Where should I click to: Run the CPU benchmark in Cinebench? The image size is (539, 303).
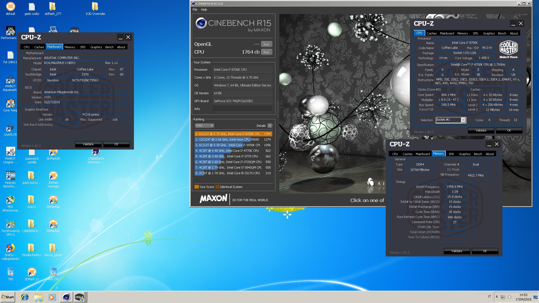coord(266,52)
